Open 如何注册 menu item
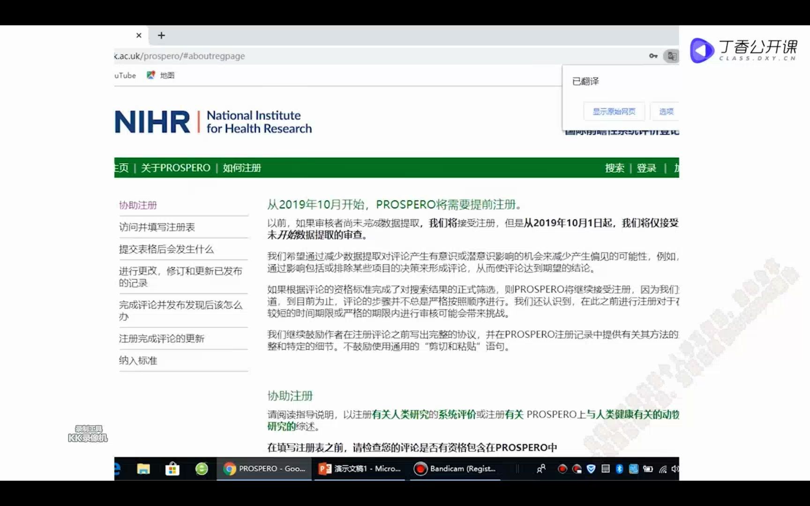Image resolution: width=810 pixels, height=506 pixels. tap(242, 168)
